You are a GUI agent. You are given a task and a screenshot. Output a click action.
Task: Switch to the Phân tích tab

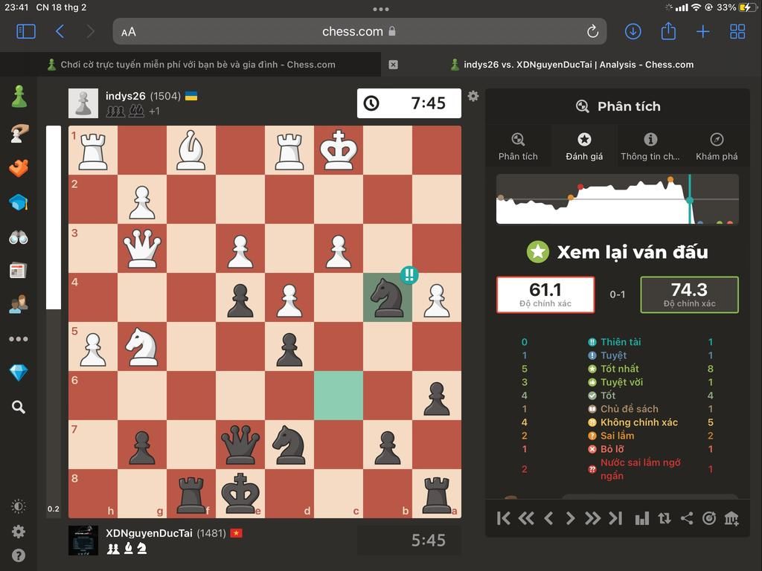point(518,146)
